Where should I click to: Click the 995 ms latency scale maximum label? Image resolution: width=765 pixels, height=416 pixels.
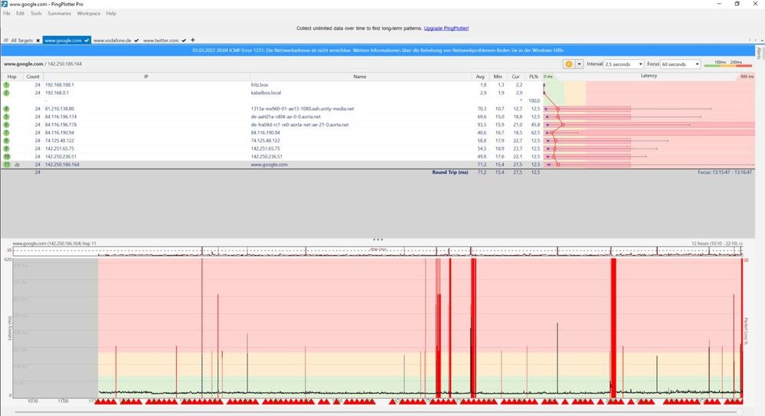coord(747,77)
